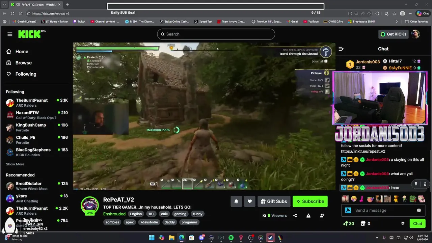Viewport: 432px width, 243px height.
Task: Click the heart follow button
Action: click(249, 201)
